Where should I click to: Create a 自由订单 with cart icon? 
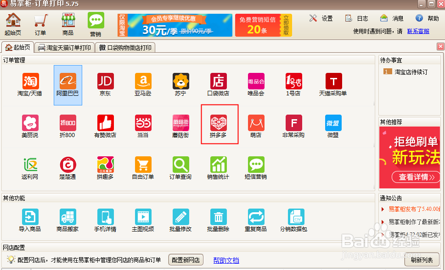pos(143,168)
